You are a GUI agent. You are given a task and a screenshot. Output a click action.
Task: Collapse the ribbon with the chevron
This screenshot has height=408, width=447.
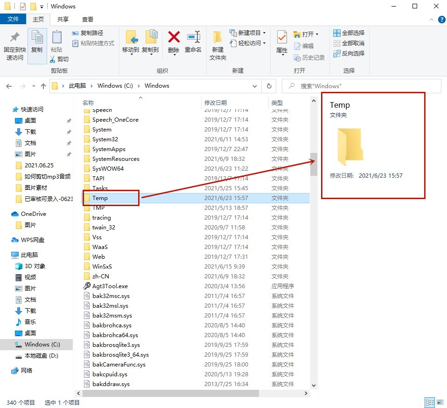pos(431,20)
